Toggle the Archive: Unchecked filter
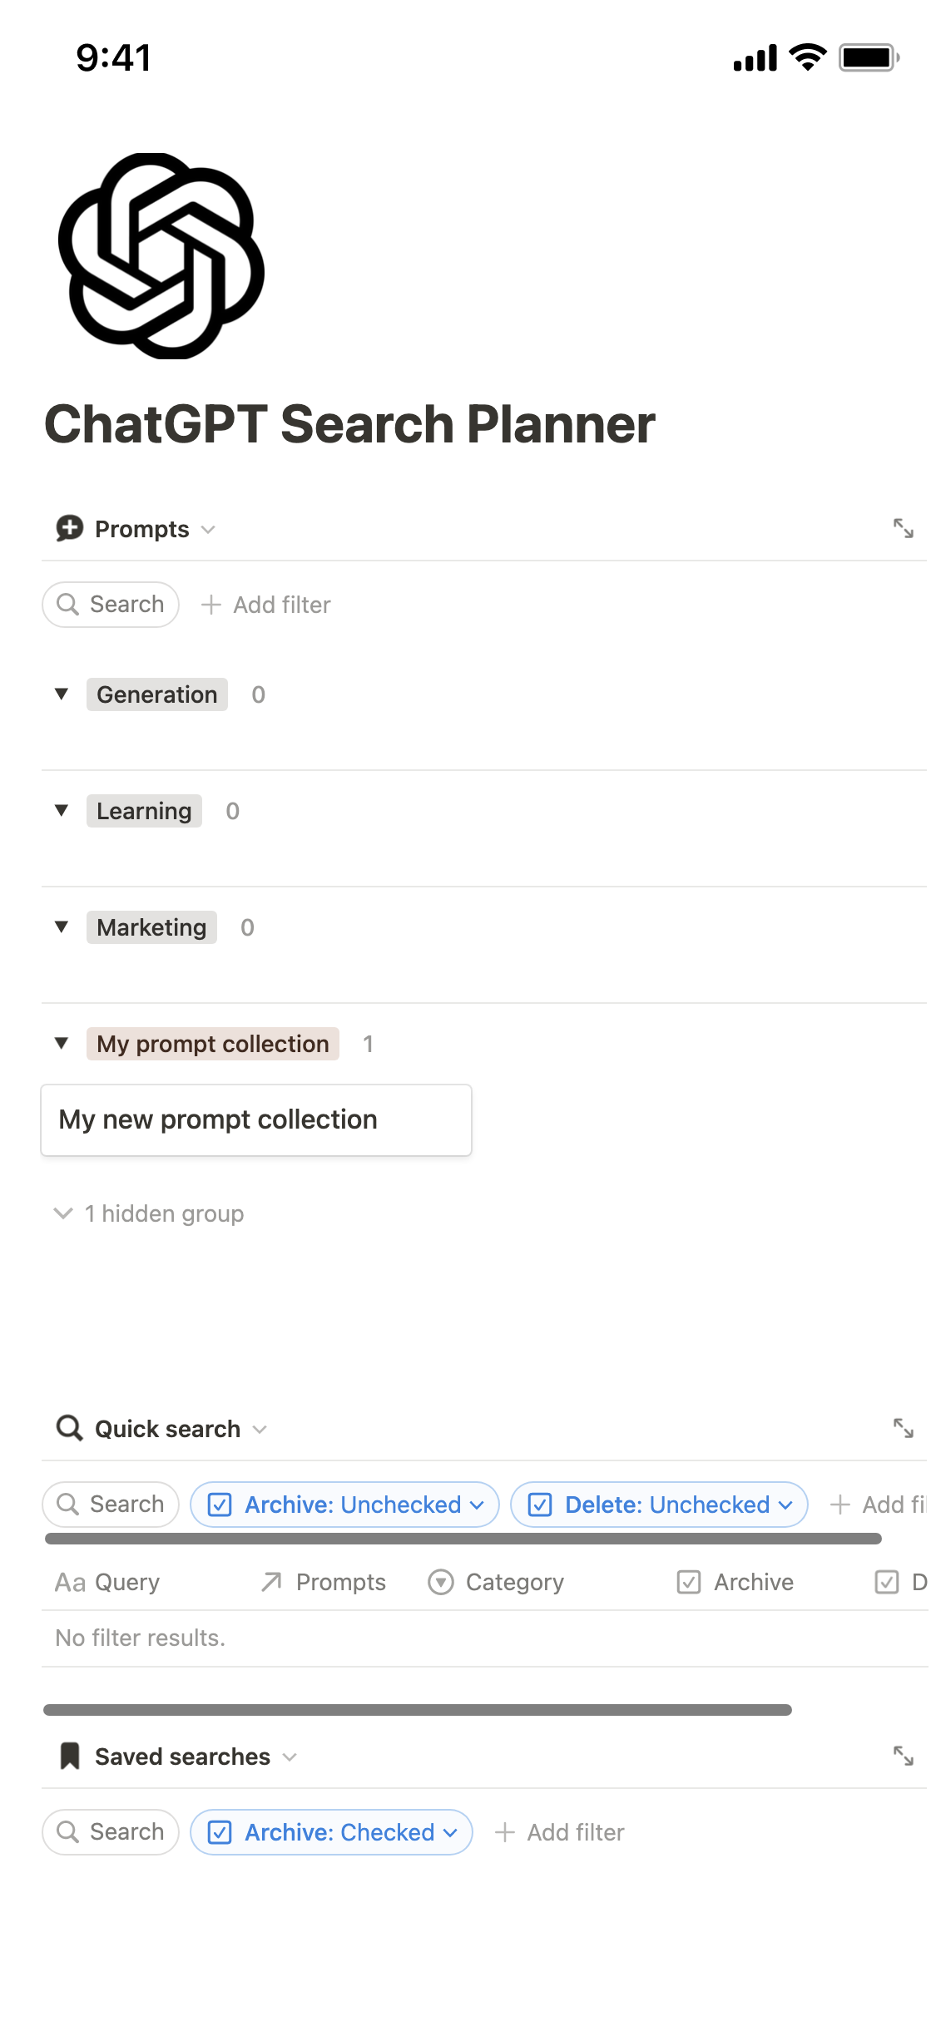This screenshot has width=936, height=2026. [344, 1505]
